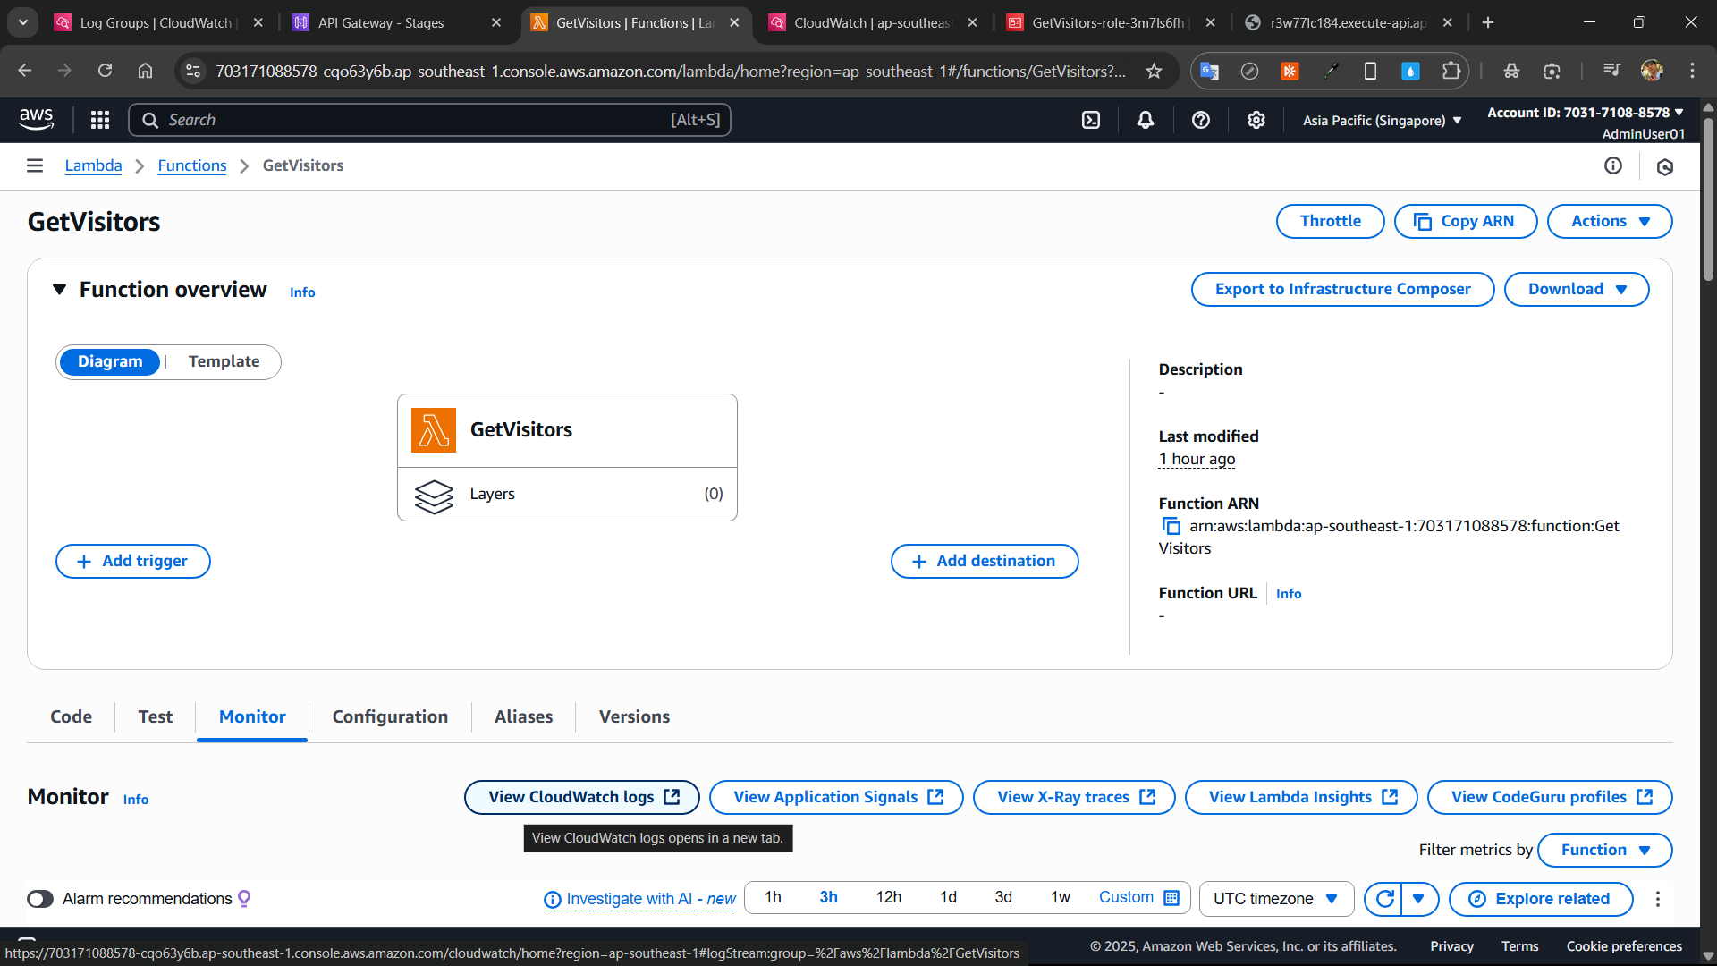Open the browser home page
Screen dimensions: 1717x966
145,71
